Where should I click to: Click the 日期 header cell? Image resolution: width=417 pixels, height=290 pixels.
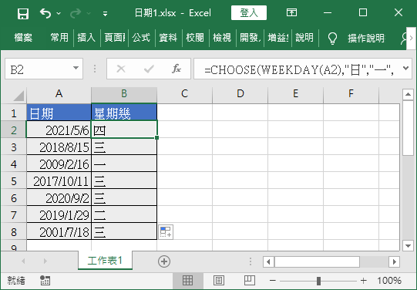click(59, 113)
